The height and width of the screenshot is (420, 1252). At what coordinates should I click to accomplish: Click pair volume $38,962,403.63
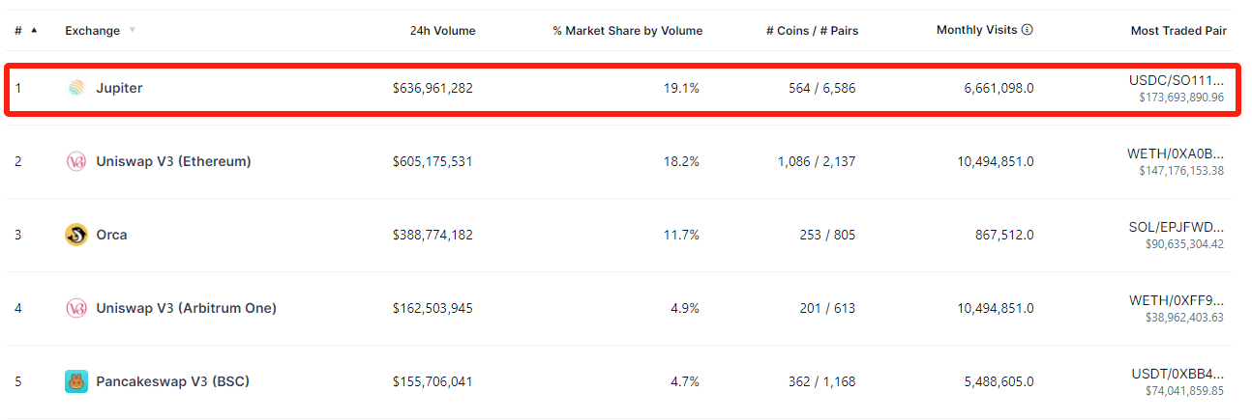(x=1184, y=318)
